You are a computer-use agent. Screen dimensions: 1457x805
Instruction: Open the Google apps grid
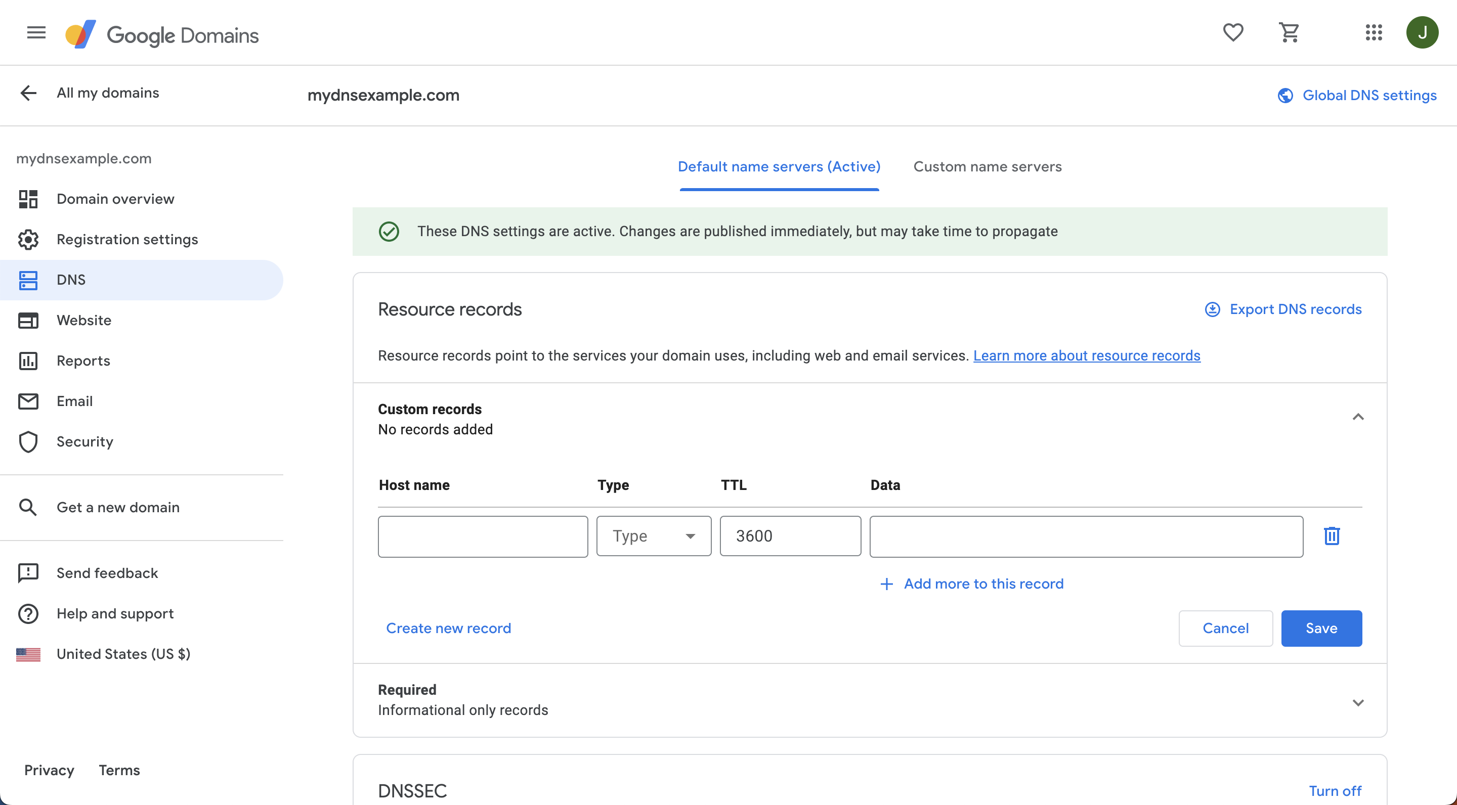click(x=1374, y=32)
